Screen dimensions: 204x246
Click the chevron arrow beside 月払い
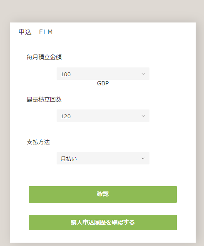coord(143,159)
